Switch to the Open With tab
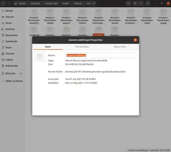Image resolution: width=171 pixels, height=152 pixels. click(x=120, y=47)
